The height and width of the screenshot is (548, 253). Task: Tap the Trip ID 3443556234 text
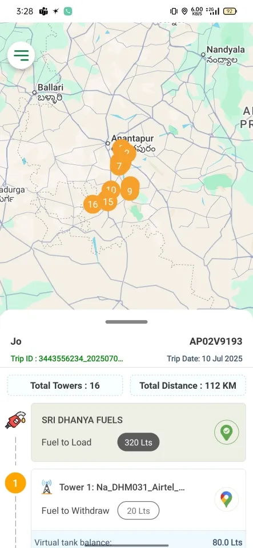[67, 358]
